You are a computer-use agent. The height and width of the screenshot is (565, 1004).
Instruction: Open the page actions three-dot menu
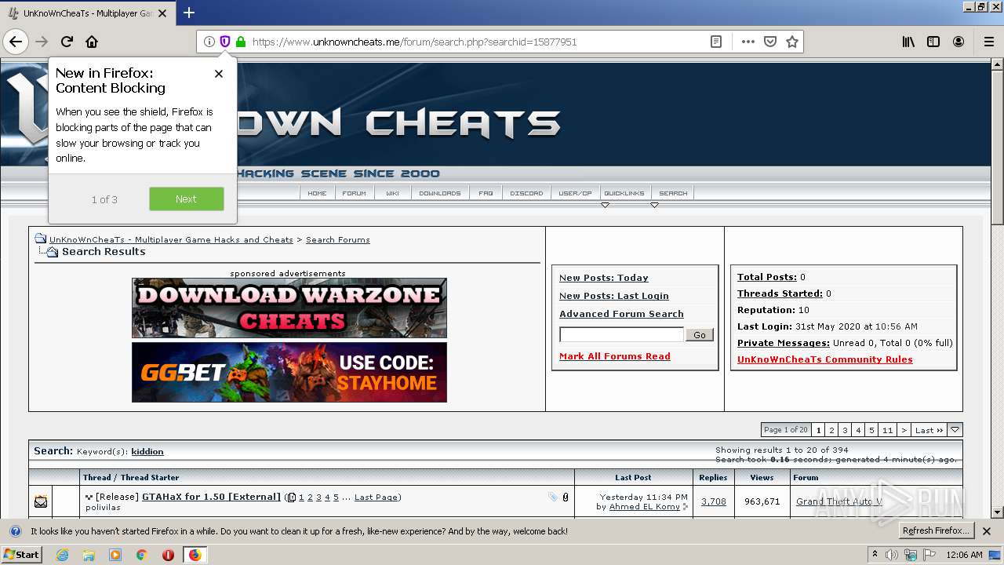click(x=748, y=42)
